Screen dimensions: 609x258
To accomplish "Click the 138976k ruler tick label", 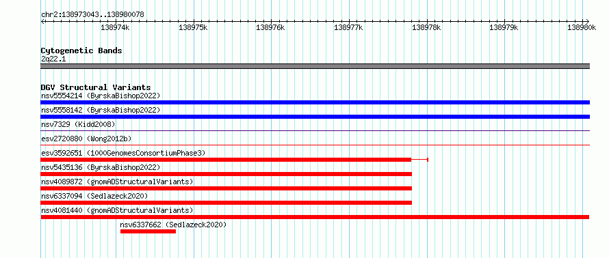I will (271, 27).
